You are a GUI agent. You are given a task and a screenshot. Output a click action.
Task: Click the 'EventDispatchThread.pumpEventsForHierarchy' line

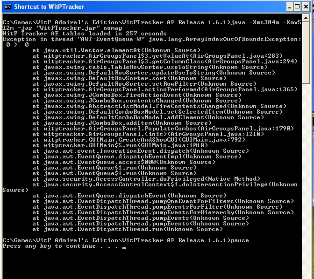[x=163, y=212]
